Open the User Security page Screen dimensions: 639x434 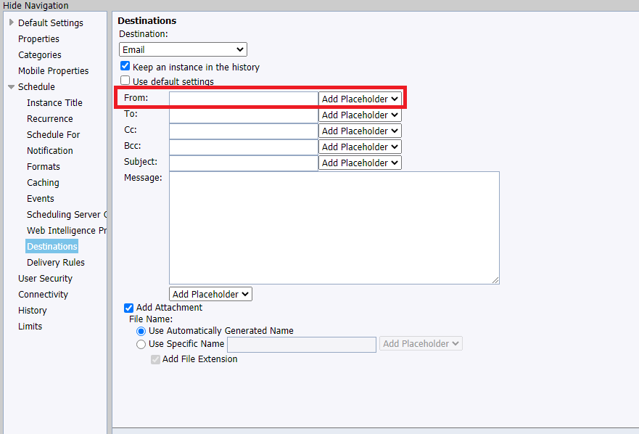[x=45, y=279]
